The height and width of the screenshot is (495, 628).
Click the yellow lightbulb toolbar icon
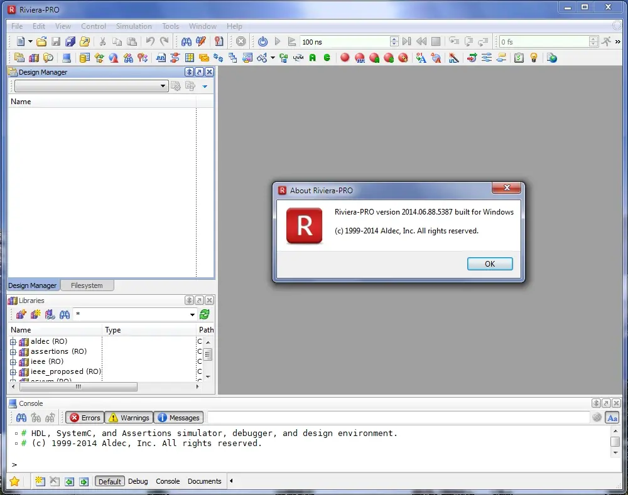[533, 58]
